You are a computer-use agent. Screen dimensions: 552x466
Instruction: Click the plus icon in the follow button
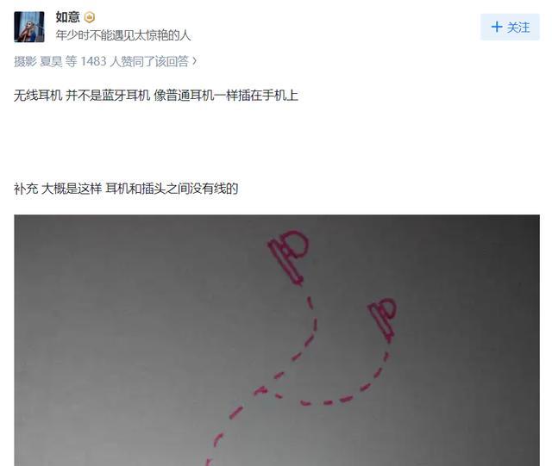[x=497, y=27]
